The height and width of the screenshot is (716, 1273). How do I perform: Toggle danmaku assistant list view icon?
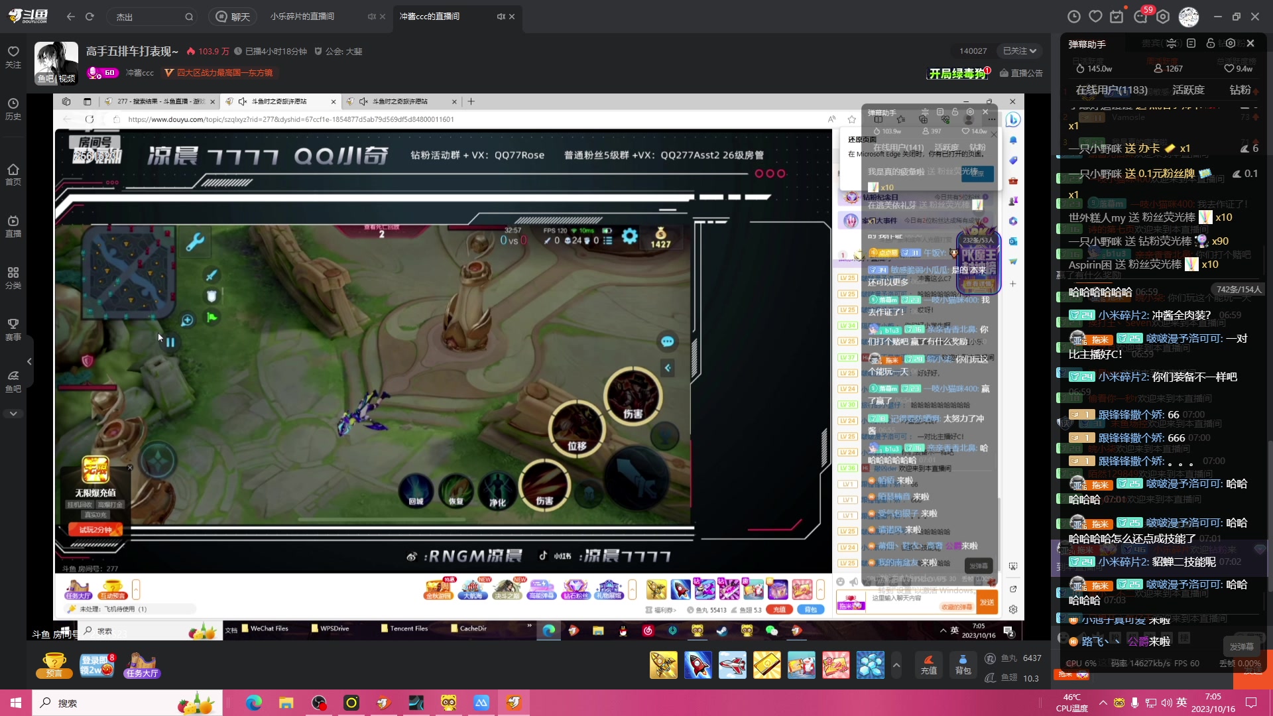pyautogui.click(x=1191, y=44)
